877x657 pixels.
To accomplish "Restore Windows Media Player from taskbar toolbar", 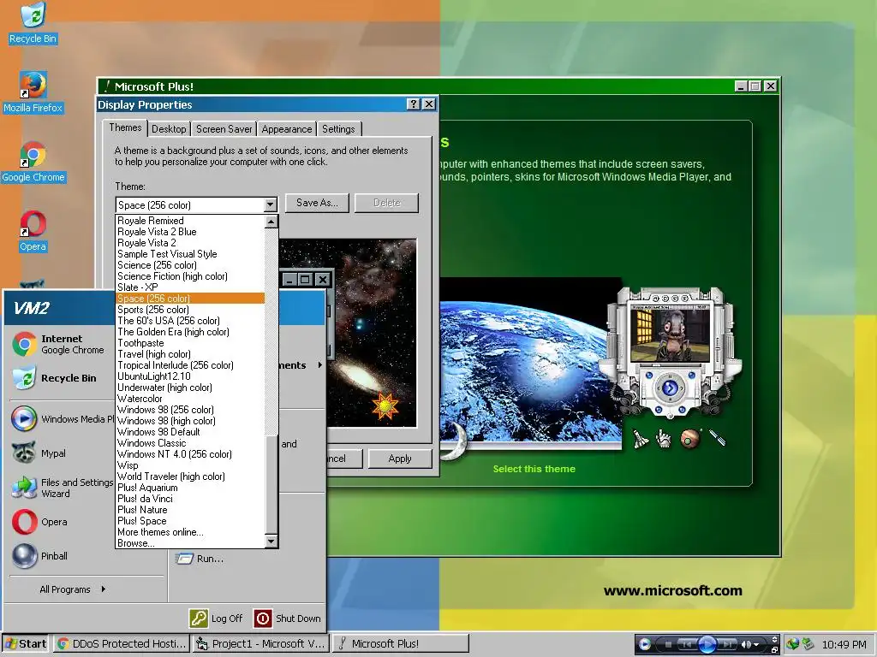I will pos(774,649).
